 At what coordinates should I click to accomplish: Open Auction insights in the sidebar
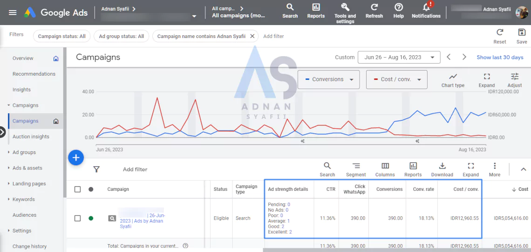pos(31,136)
